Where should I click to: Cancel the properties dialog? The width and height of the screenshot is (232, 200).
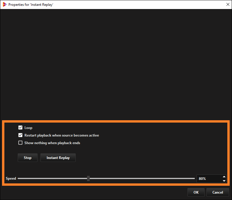pyautogui.click(x=218, y=192)
